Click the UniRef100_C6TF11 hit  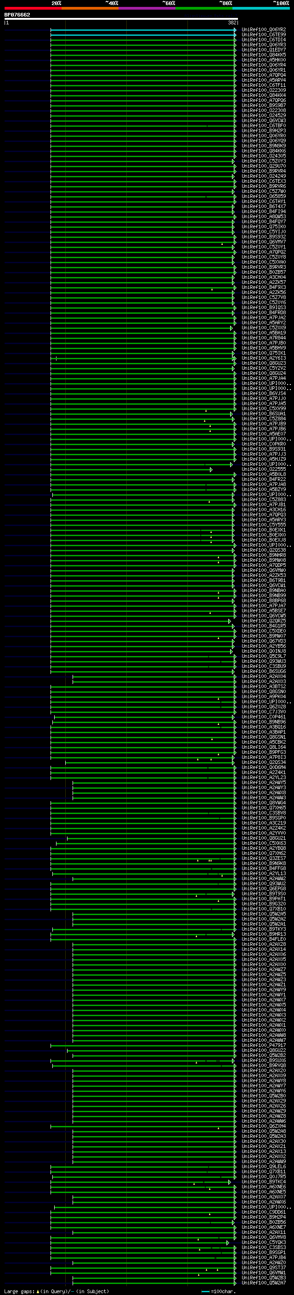pos(264,85)
